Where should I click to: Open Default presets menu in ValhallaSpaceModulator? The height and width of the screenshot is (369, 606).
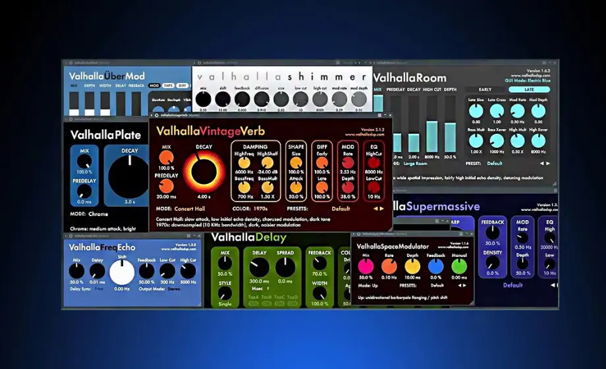coord(437,285)
